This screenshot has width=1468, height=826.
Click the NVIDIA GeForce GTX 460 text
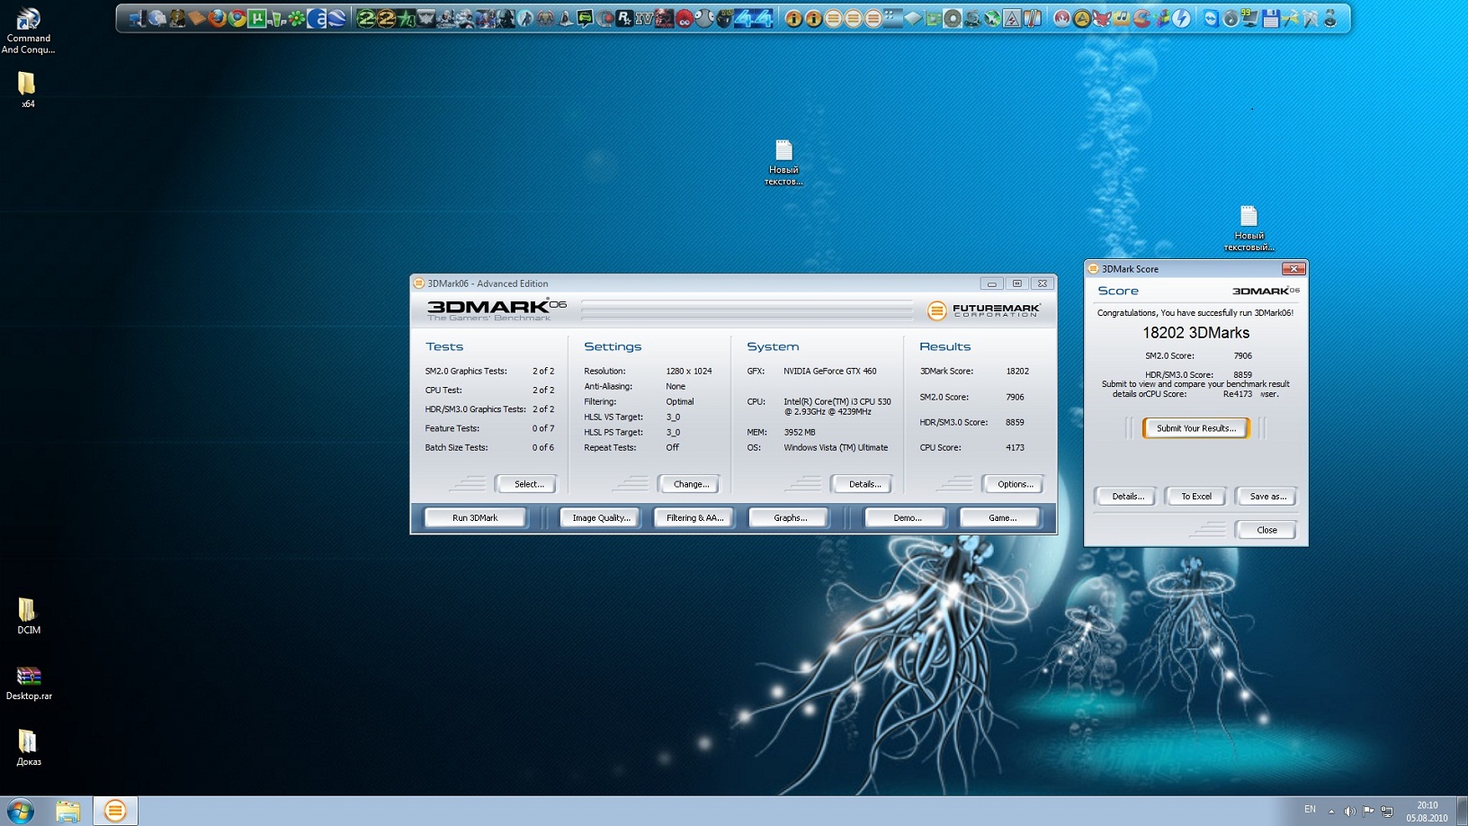pos(829,371)
